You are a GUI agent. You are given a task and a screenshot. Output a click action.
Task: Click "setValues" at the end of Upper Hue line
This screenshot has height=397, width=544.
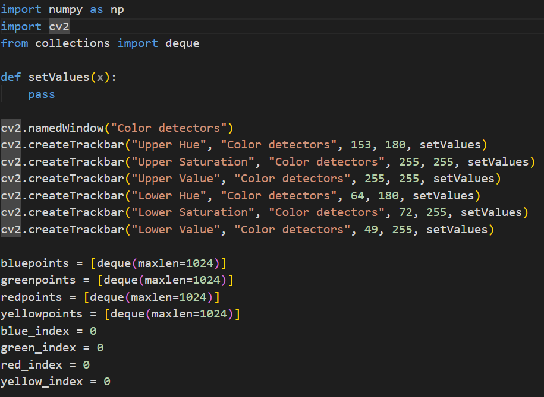(x=450, y=145)
